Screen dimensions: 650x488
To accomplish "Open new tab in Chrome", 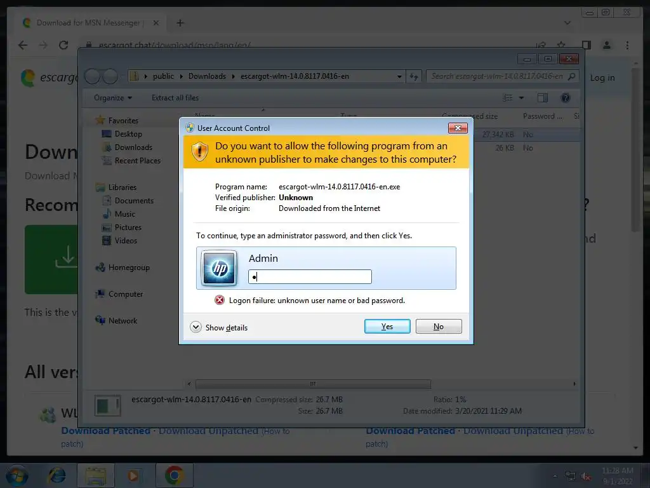I will [180, 23].
